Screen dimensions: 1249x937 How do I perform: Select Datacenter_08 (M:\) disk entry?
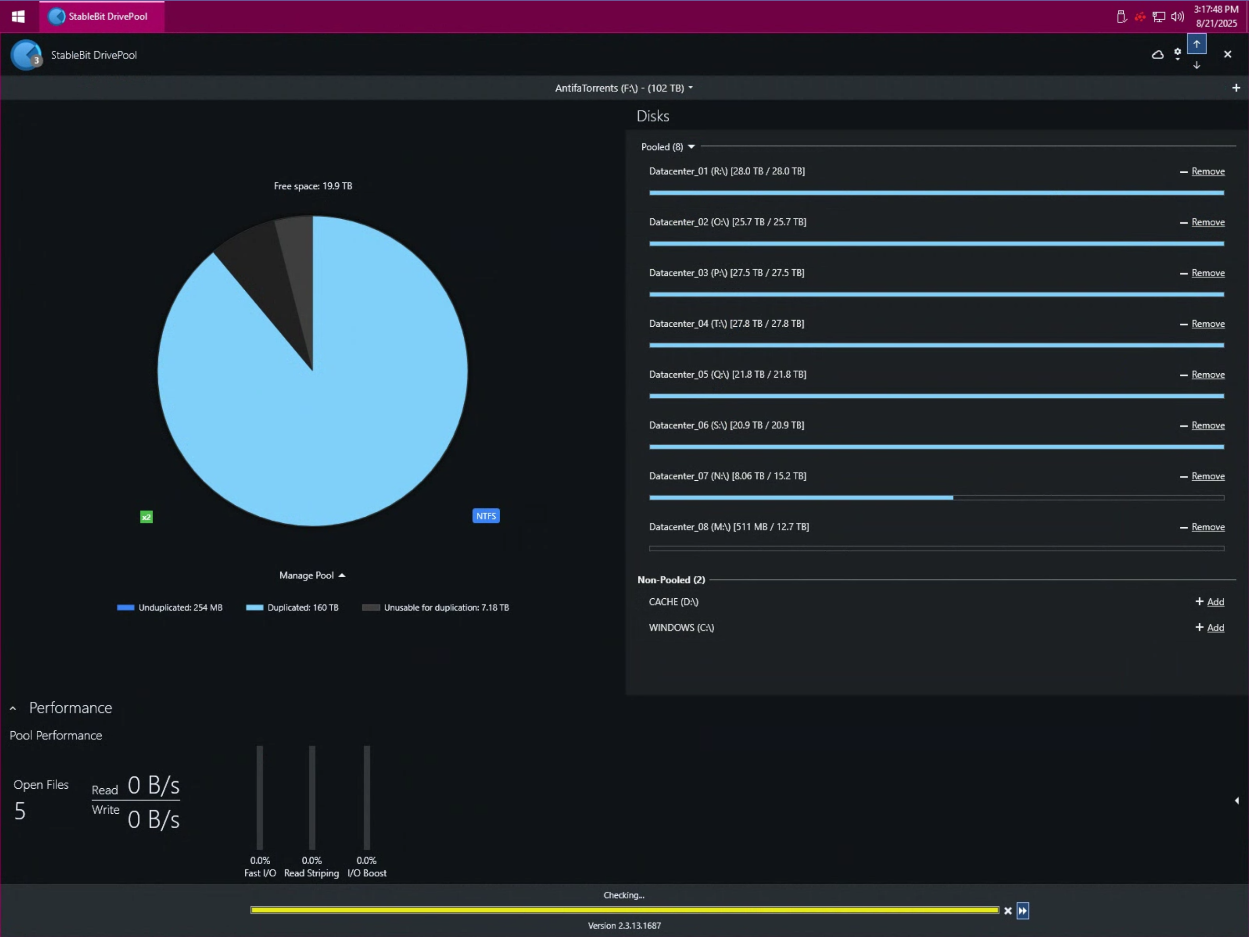(x=729, y=527)
